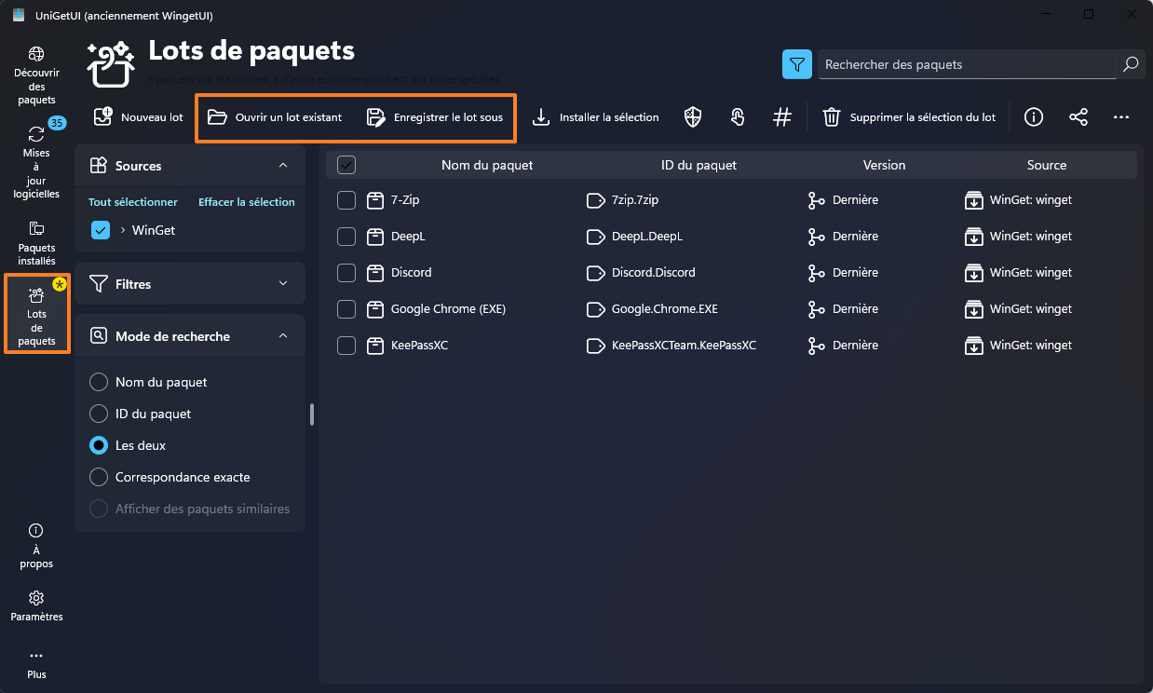Toggle skip hash check for the selection

781,116
